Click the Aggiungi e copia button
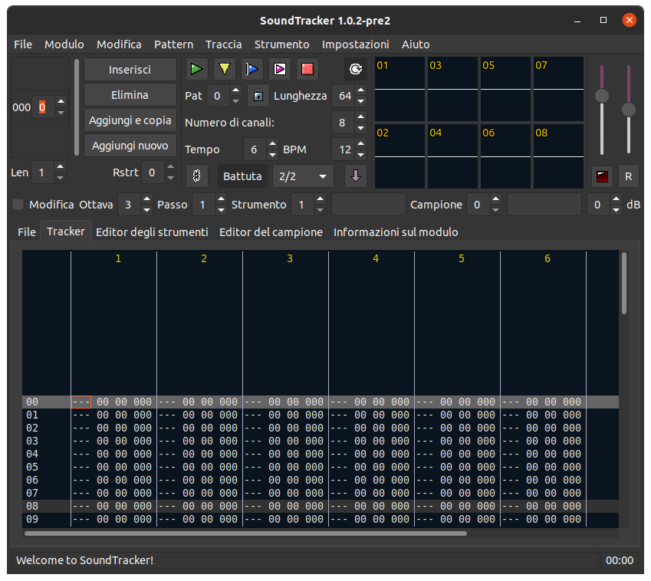This screenshot has width=651, height=581. (130, 120)
